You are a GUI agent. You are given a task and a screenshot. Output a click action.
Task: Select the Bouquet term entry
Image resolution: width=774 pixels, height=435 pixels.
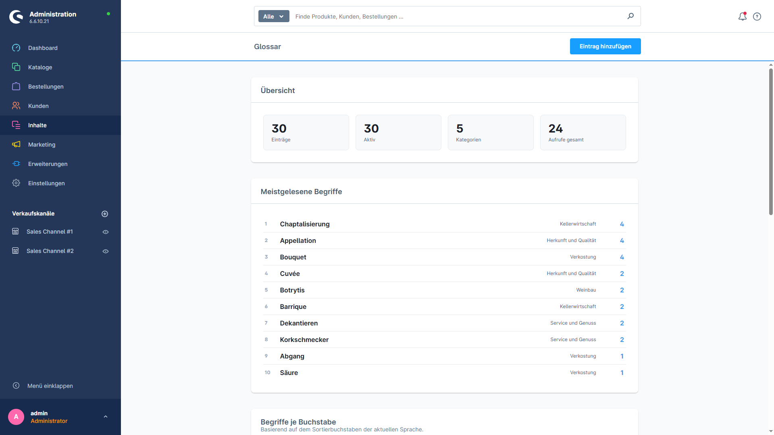444,257
